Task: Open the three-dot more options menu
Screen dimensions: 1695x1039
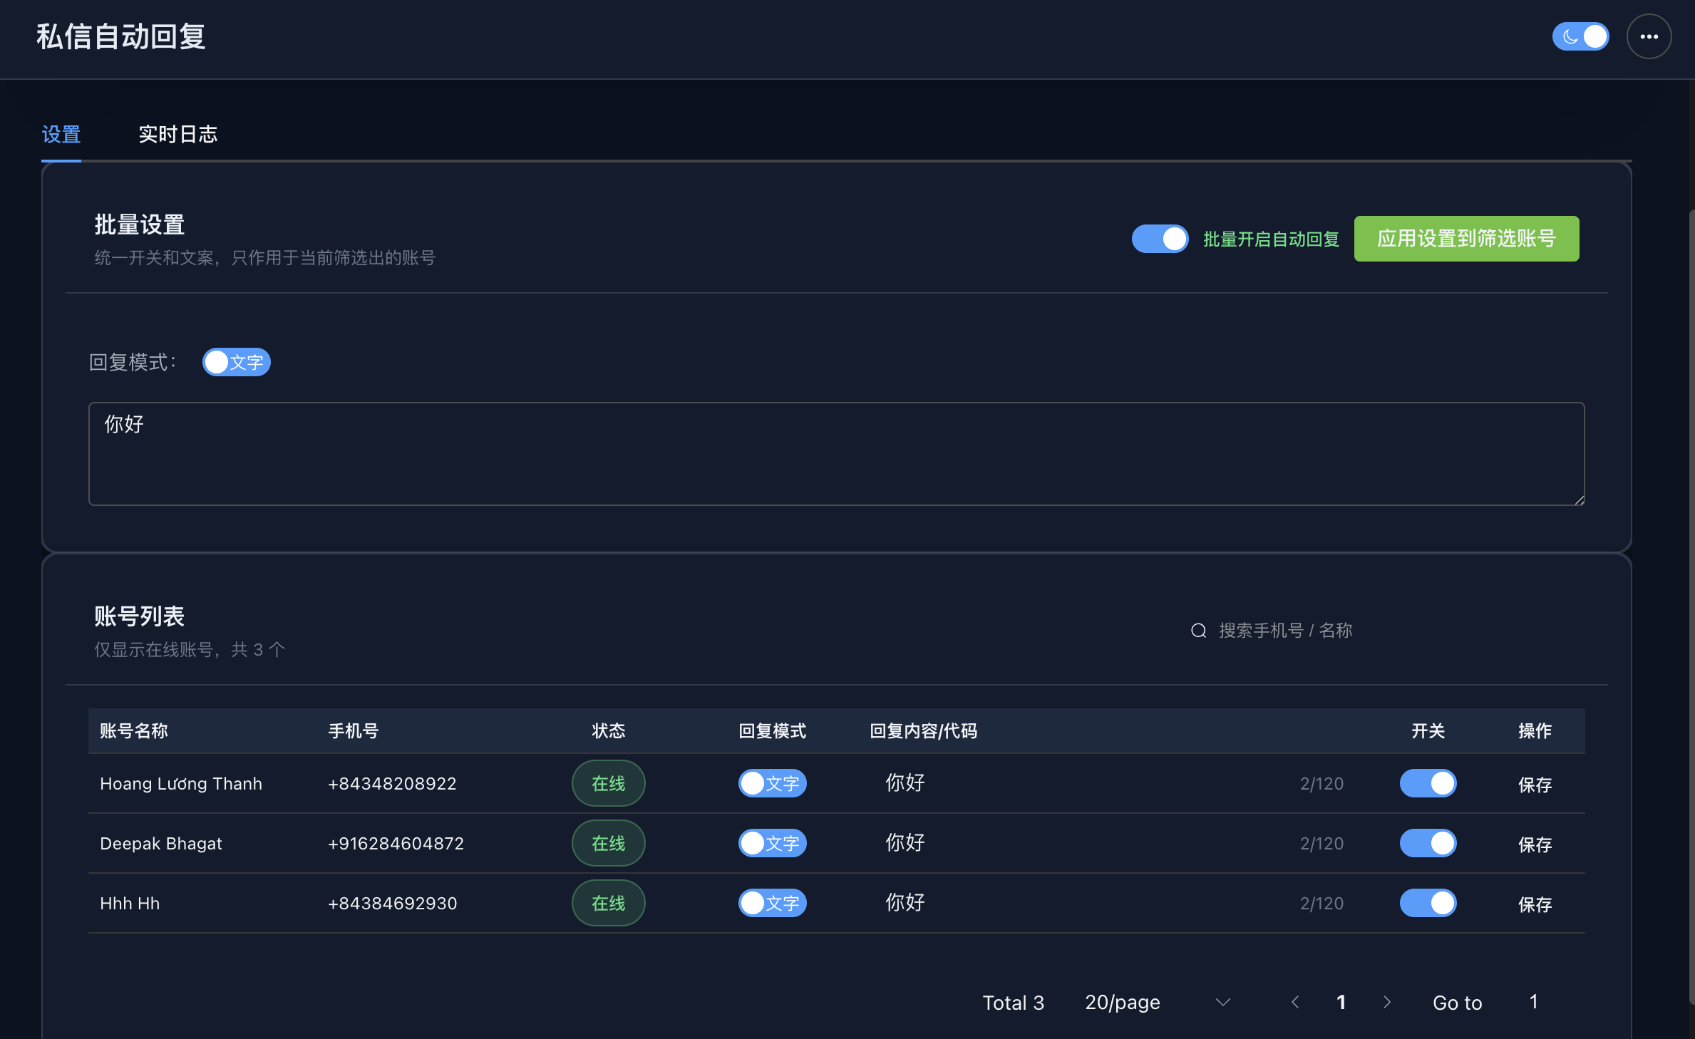Action: pos(1648,37)
